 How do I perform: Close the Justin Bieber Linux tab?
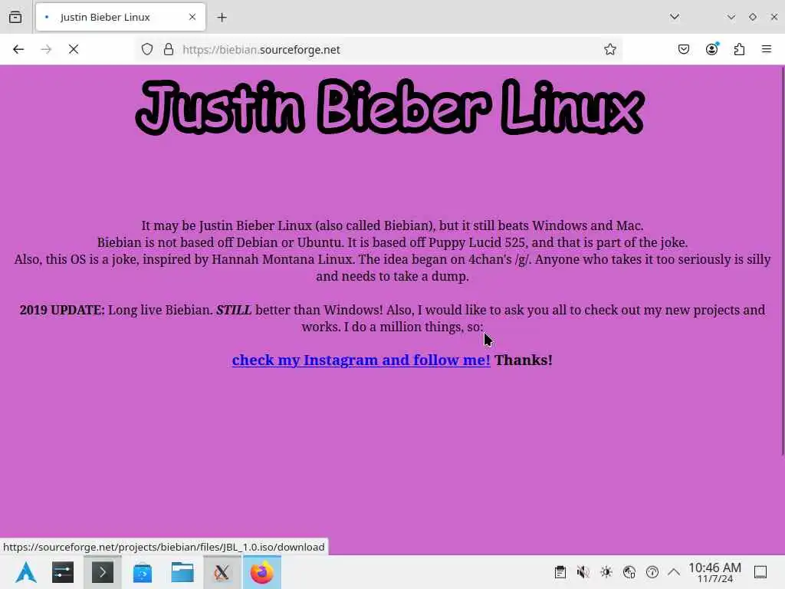tap(192, 17)
